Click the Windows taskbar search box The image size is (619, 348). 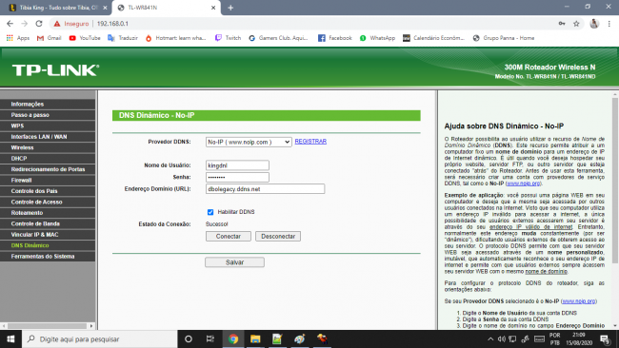click(x=99, y=338)
